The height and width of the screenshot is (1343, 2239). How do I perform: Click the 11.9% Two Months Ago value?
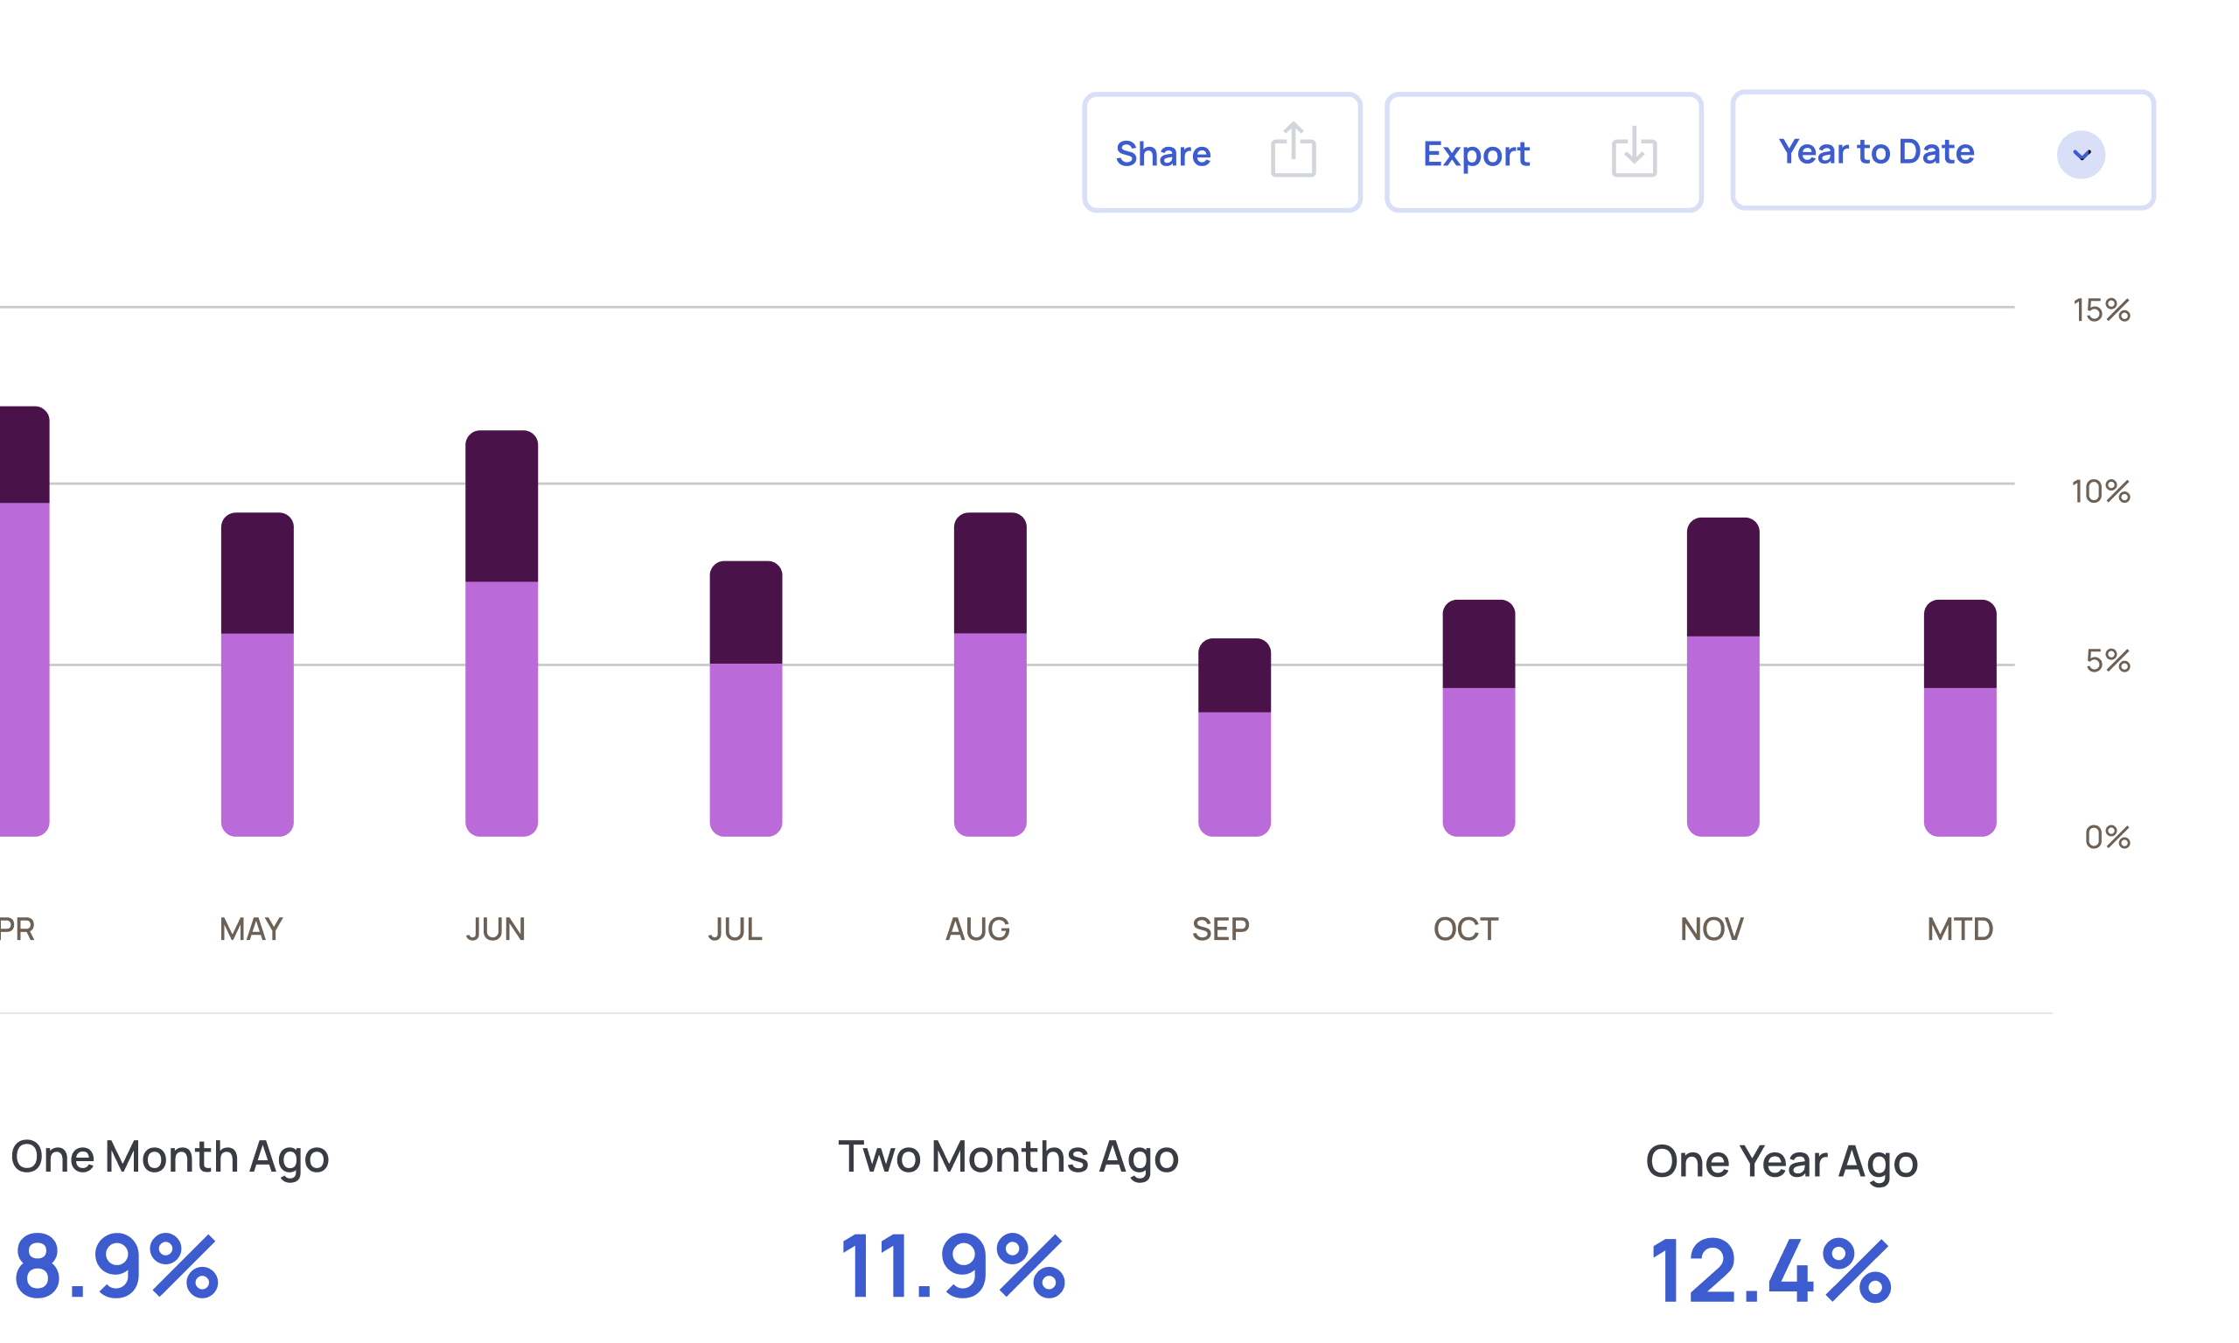pos(952,1265)
